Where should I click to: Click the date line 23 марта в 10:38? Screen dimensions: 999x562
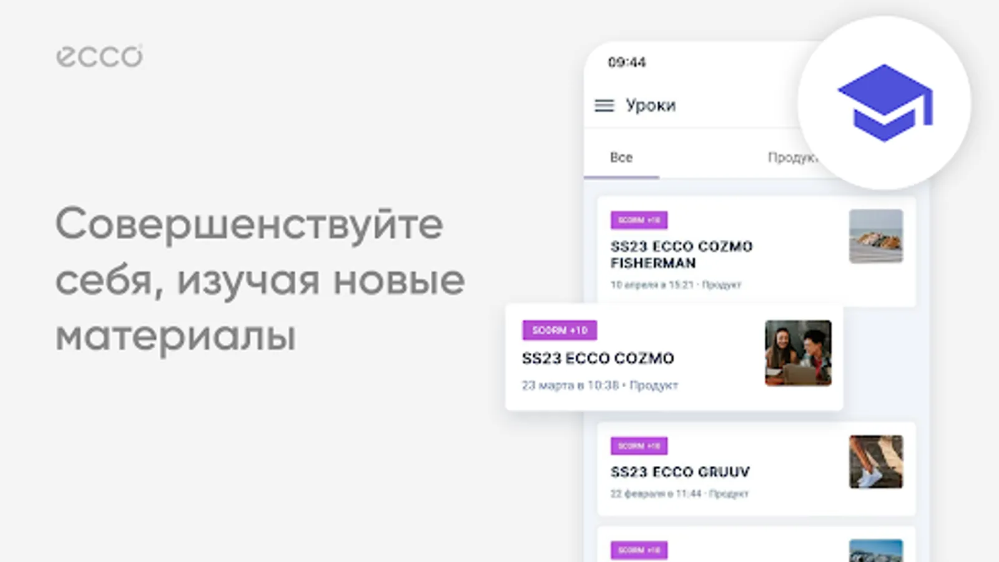click(x=600, y=385)
